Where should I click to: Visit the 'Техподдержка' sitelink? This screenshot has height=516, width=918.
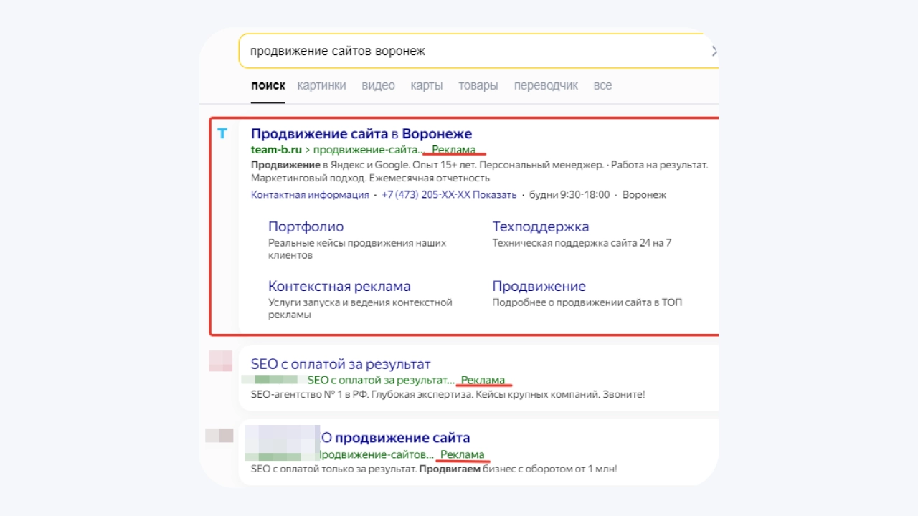point(540,226)
